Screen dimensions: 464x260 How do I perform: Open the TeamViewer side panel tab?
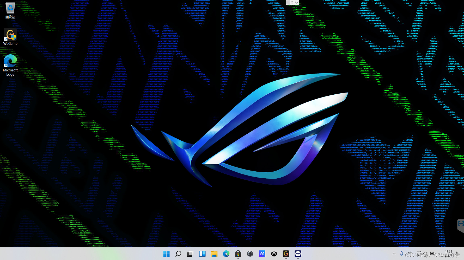[x=461, y=225]
